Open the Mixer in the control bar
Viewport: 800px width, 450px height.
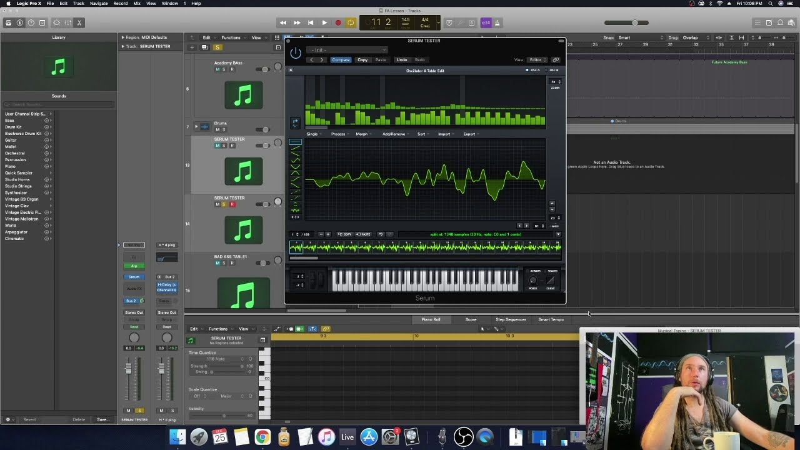coord(68,22)
